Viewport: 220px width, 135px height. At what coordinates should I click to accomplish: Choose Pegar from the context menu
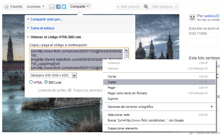pos(112,88)
